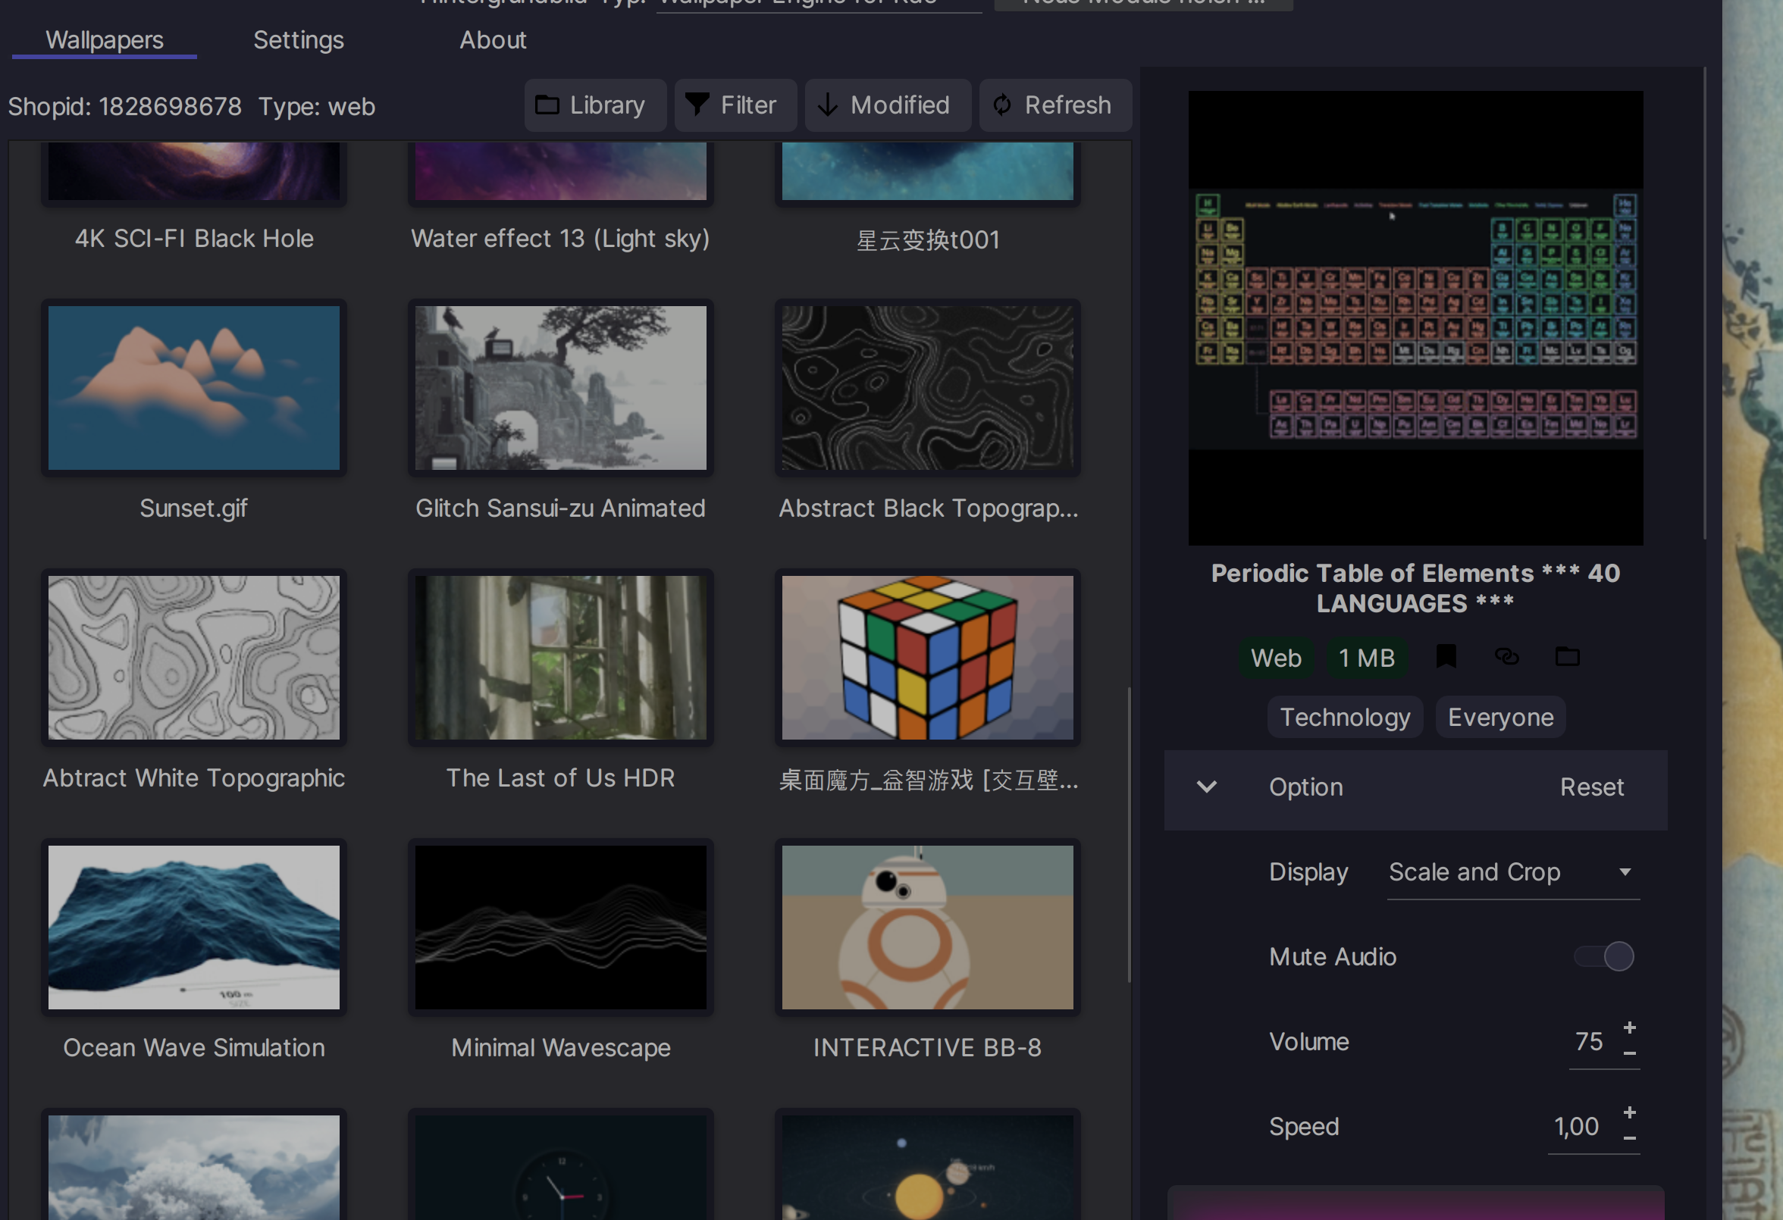Open the Settings tab
The width and height of the screenshot is (1783, 1220).
tap(299, 40)
